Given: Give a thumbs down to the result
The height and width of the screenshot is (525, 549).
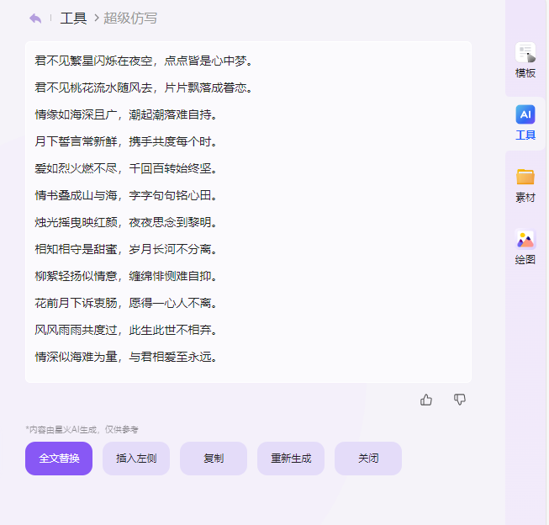Looking at the screenshot, I should coord(459,400).
